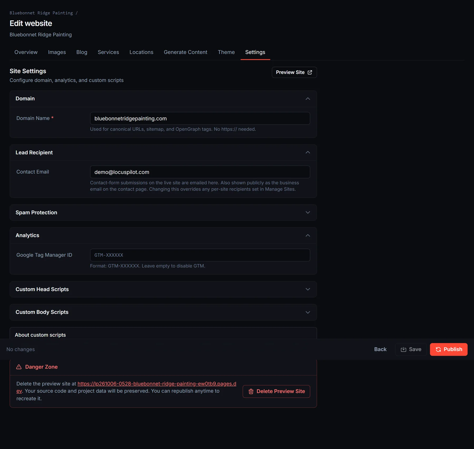Click the 'No changes' status text
This screenshot has width=474, height=449.
click(x=21, y=349)
